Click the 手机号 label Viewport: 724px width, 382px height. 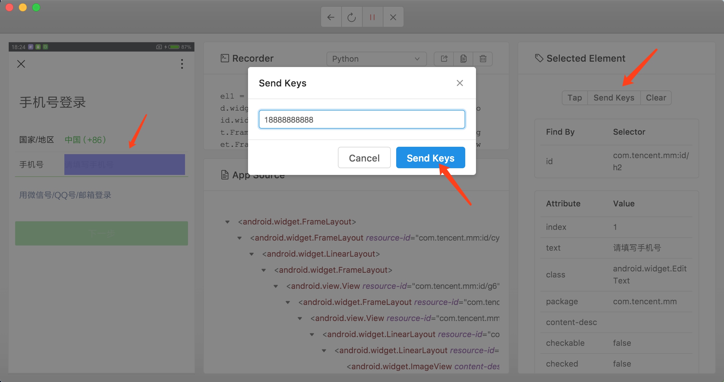point(31,165)
